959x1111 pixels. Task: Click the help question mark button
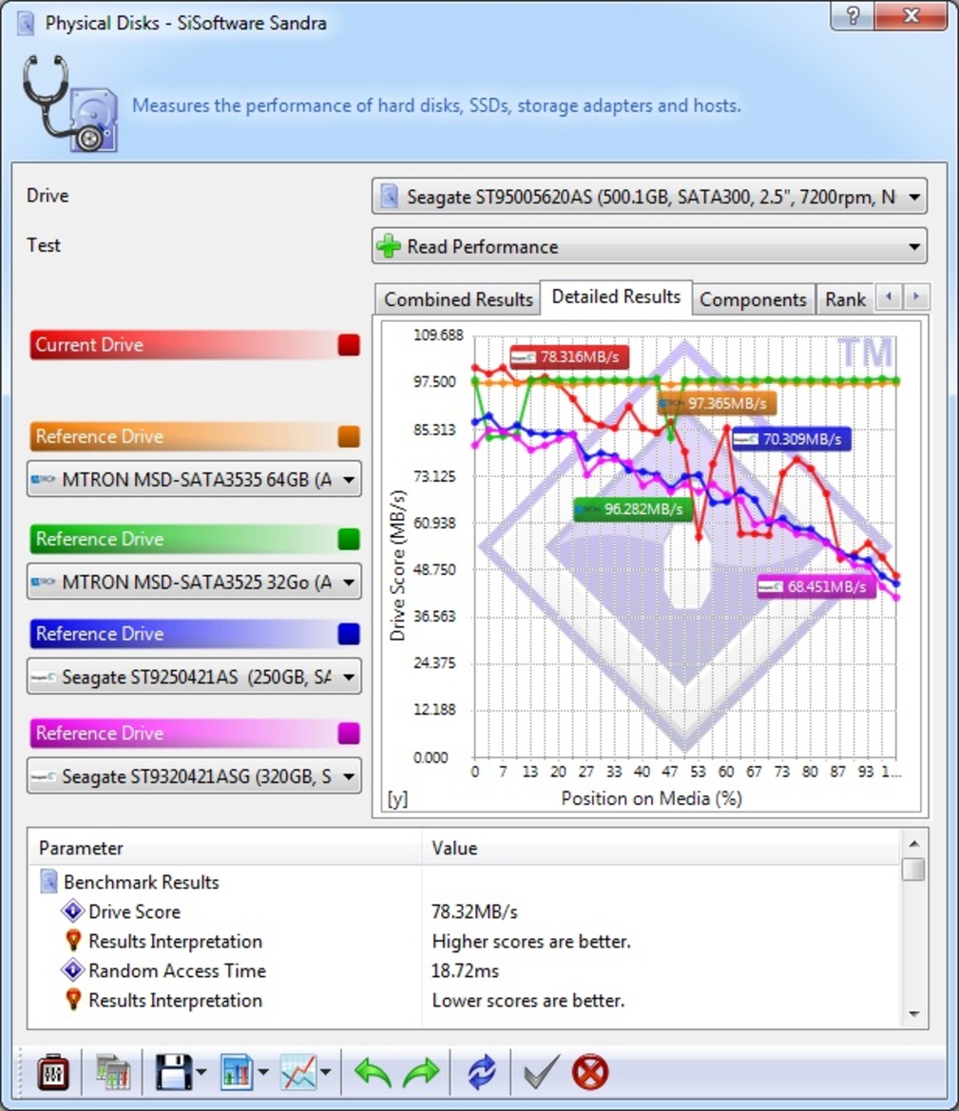[853, 15]
